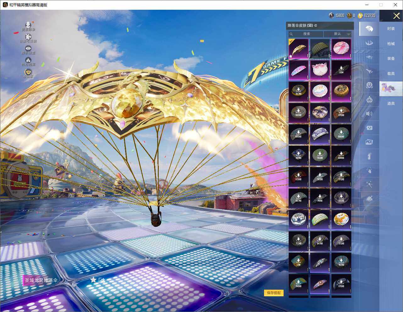This screenshot has height=312, width=403.
Task: Close the wardrobe with the yellow X
Action: (x=396, y=16)
